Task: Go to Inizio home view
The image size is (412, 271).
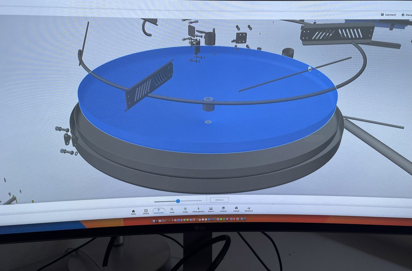Action: tap(133, 212)
